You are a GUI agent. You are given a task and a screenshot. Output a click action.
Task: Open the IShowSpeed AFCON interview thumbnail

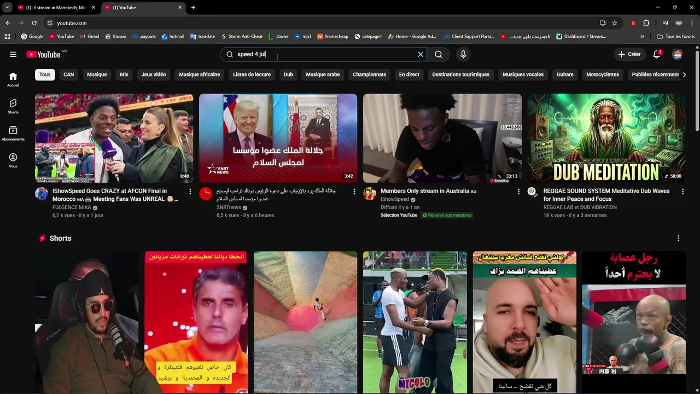click(114, 138)
